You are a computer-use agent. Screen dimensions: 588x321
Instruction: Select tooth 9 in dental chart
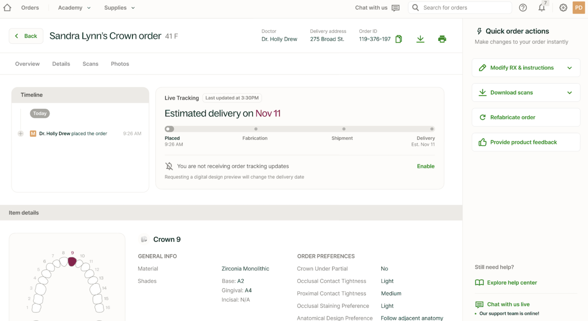coord(72,261)
